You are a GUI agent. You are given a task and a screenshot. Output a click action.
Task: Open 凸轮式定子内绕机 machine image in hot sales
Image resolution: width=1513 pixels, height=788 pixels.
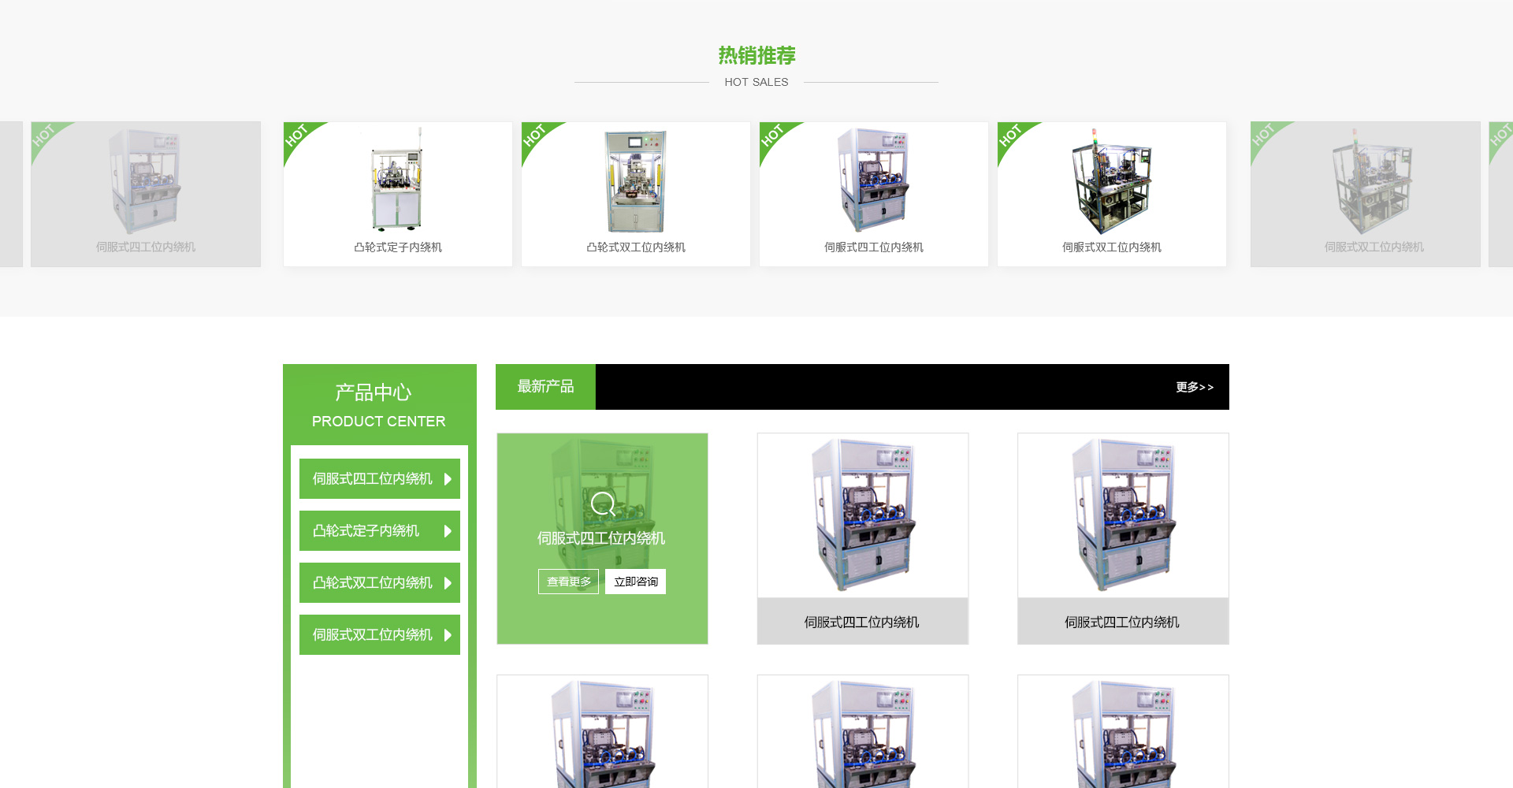pos(398,181)
